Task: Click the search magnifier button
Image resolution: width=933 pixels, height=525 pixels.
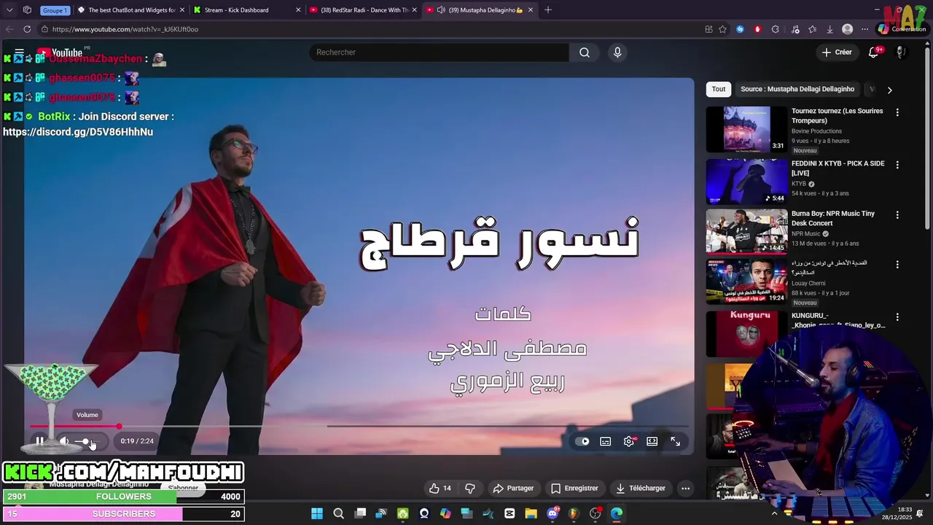Action: pos(585,52)
